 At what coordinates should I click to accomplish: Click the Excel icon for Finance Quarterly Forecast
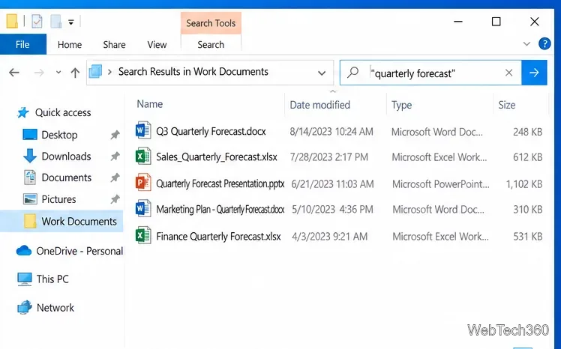pos(143,235)
